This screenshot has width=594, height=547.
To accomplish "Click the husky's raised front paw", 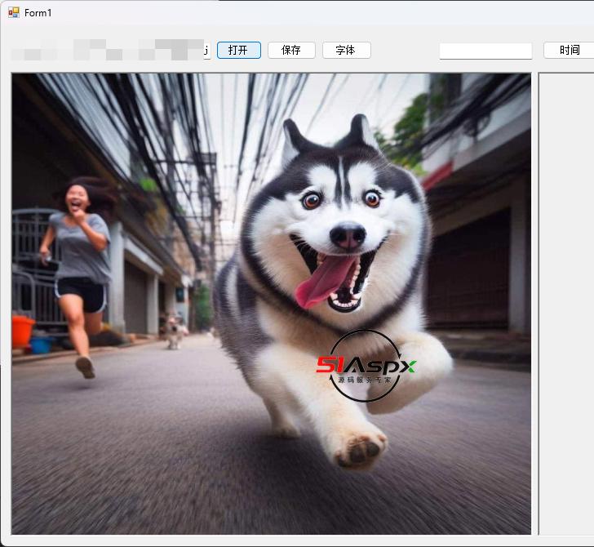I will pyautogui.click(x=361, y=449).
